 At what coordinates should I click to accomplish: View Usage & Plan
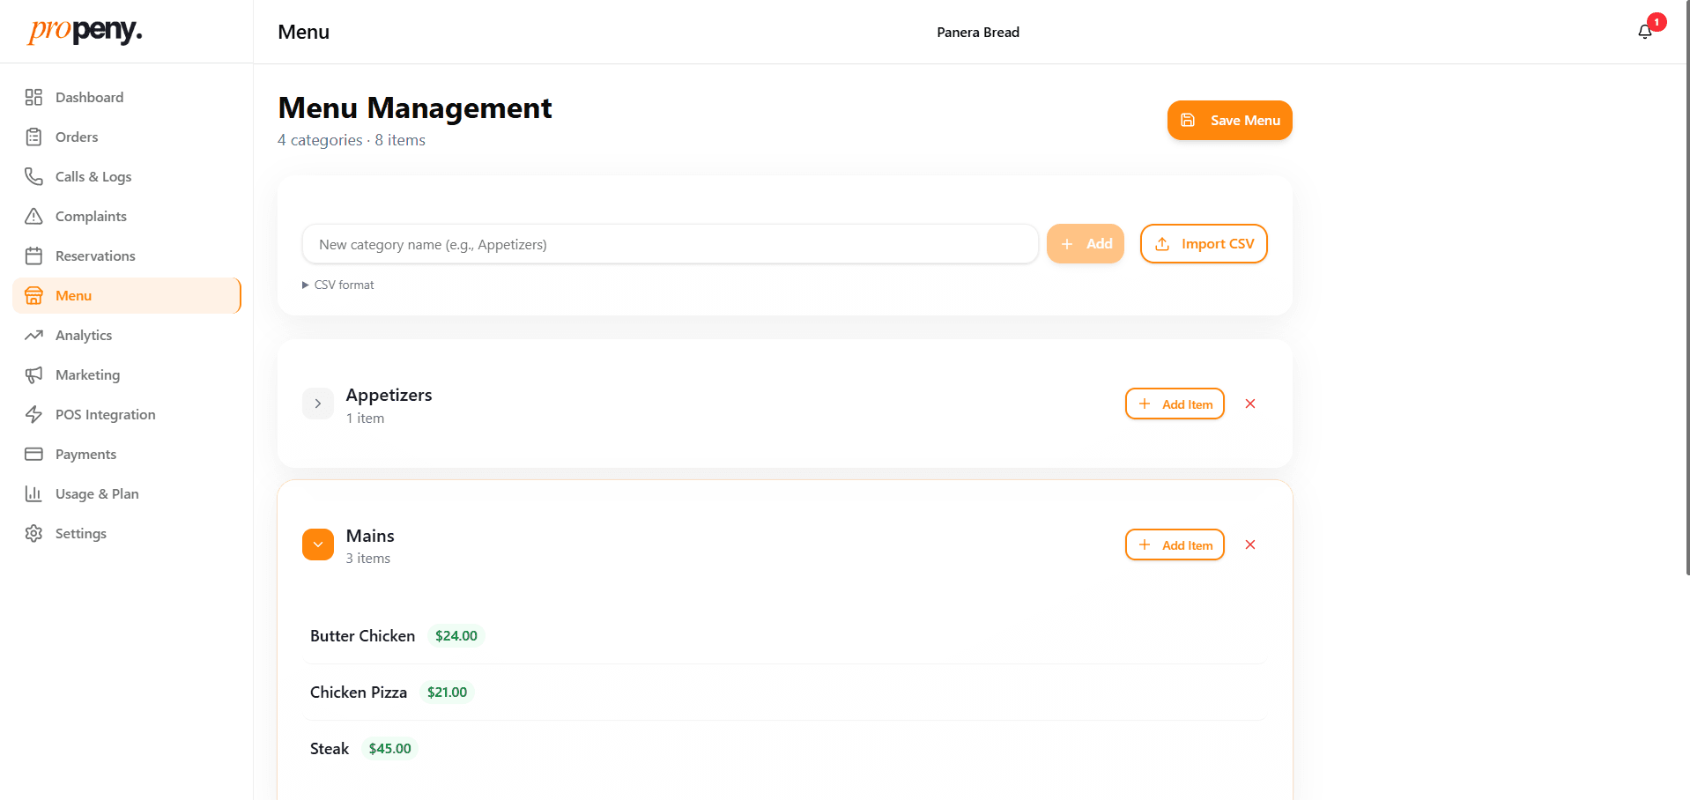[126, 493]
